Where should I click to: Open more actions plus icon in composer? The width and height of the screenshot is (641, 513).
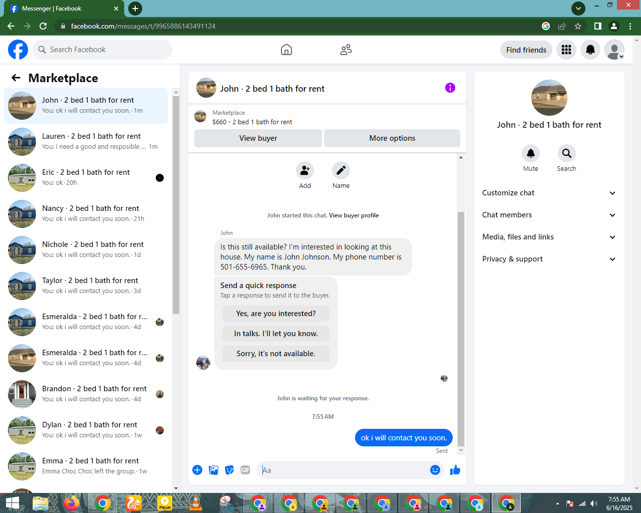pos(197,470)
